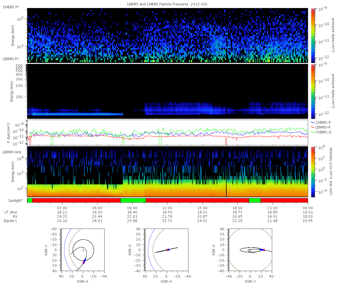Screen dimensions: 342x285
Task: Click the 'P dyn/cm^2' axis label
Action: pyautogui.click(x=9, y=133)
